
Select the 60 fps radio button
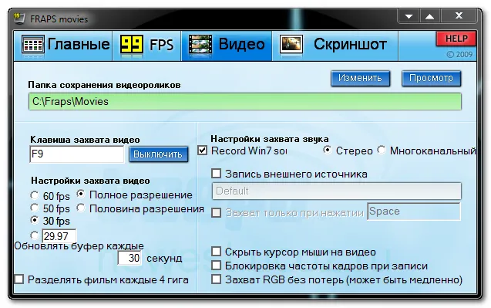click(35, 196)
